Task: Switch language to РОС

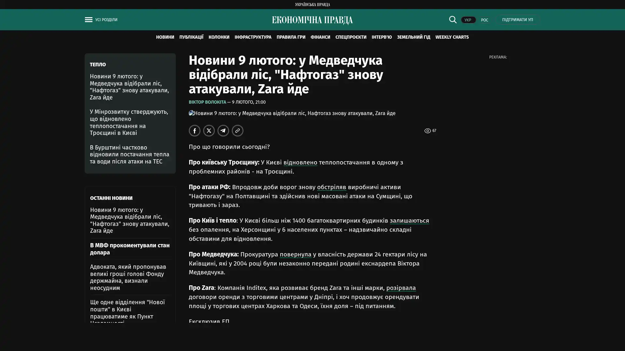Action: pyautogui.click(x=484, y=20)
